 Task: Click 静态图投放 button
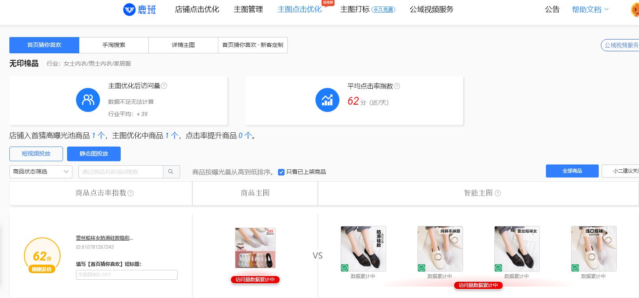[x=94, y=153]
